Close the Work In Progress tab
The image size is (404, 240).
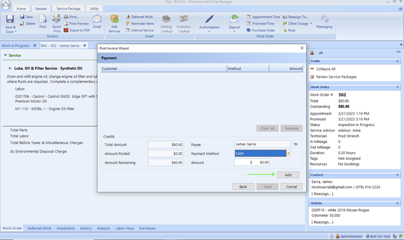click(34, 45)
